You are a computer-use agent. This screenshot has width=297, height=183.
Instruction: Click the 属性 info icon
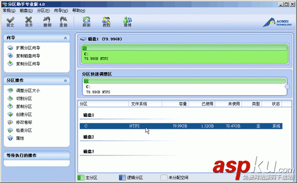pyautogui.click(x=10, y=138)
